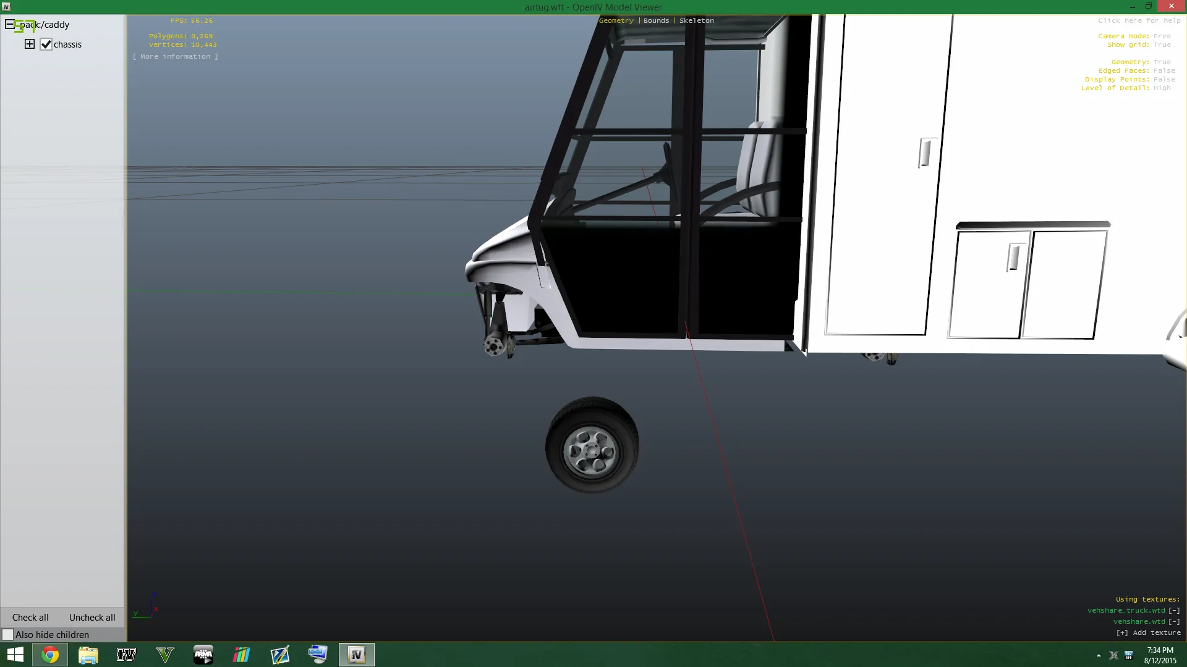The height and width of the screenshot is (667, 1187).
Task: Launch GTA V from the taskbar
Action: coord(165,655)
